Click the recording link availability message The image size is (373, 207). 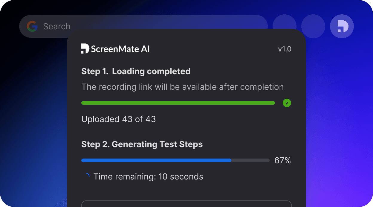pos(182,87)
